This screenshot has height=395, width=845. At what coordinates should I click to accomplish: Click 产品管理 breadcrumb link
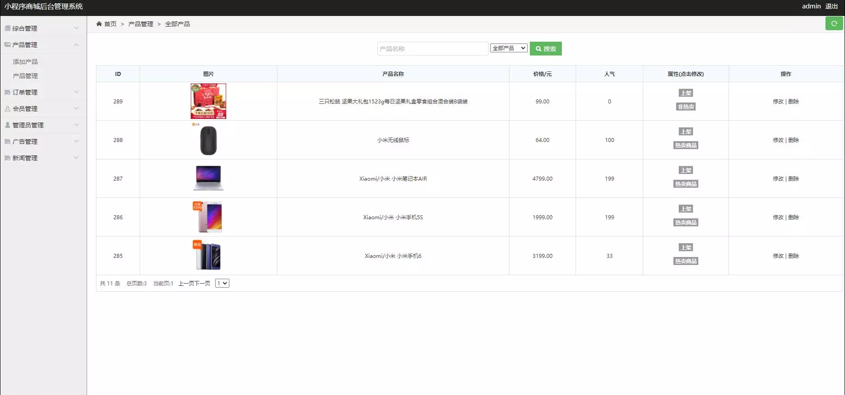coord(140,24)
